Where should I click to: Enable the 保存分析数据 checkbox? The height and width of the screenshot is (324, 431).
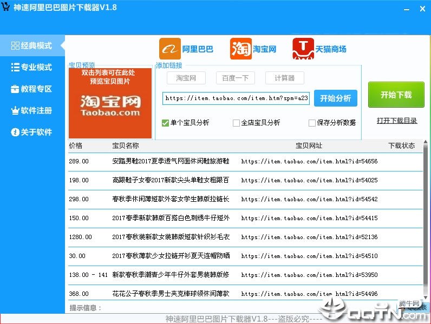click(x=312, y=123)
